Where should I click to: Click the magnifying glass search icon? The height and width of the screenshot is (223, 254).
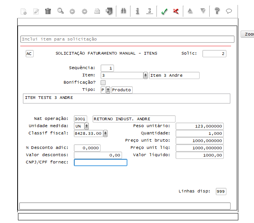60,11
